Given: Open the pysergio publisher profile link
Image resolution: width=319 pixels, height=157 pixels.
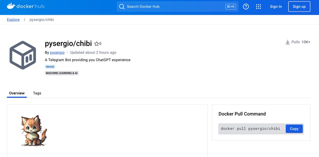Looking at the screenshot, I should (x=57, y=52).
